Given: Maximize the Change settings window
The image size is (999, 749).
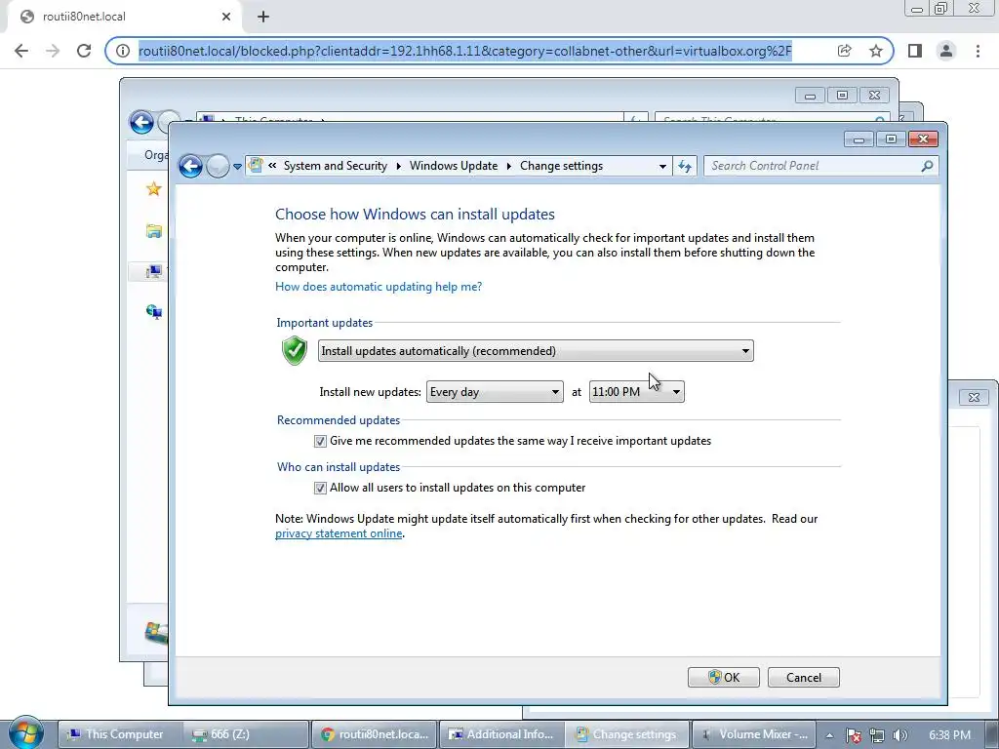Looking at the screenshot, I should (x=891, y=138).
